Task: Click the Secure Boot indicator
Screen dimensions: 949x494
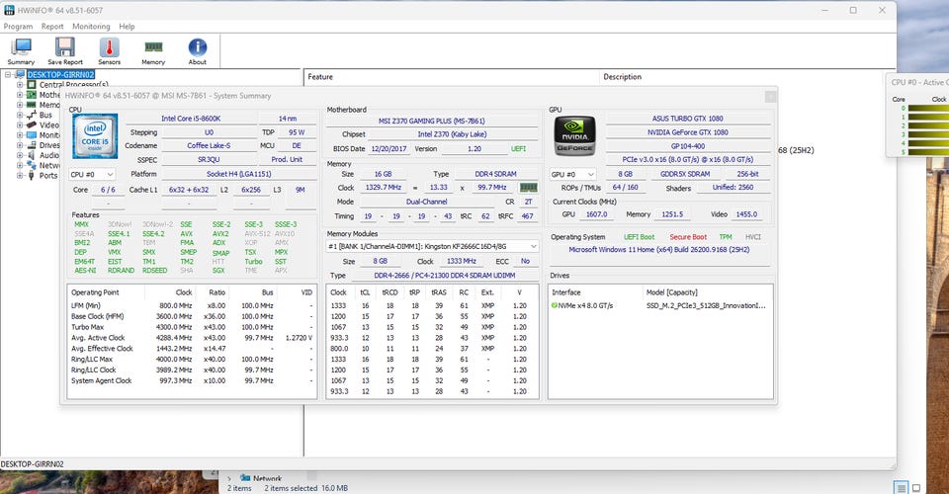Action: click(x=688, y=237)
